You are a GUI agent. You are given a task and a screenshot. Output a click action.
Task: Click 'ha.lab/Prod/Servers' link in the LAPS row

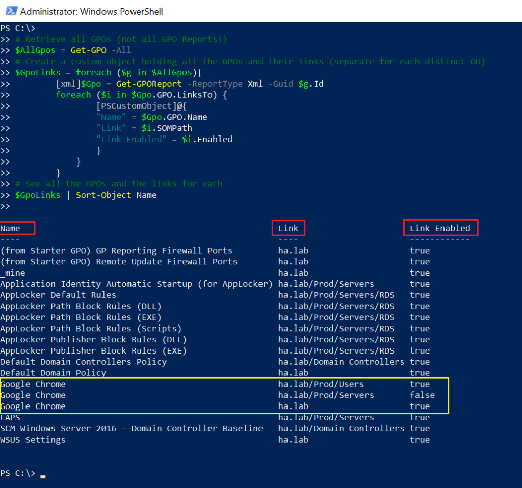click(326, 418)
